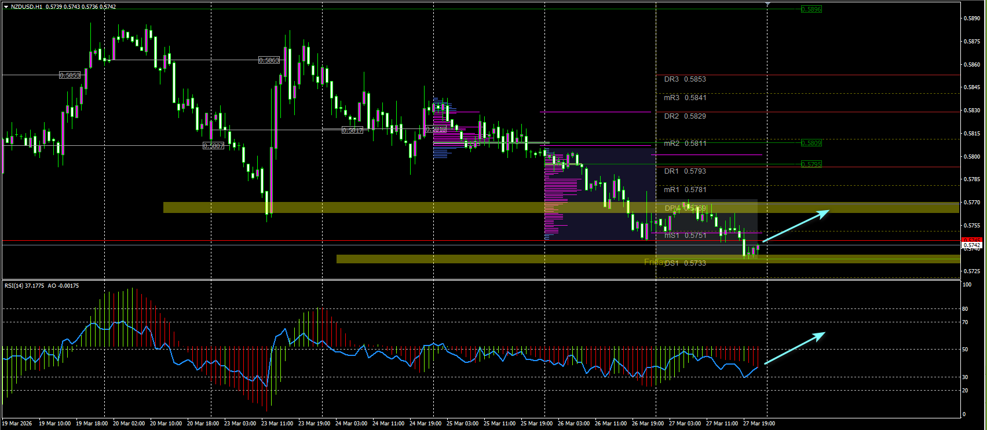The image size is (987, 430).
Task: Click the 0.5890 price scale label
Action: 972,19
